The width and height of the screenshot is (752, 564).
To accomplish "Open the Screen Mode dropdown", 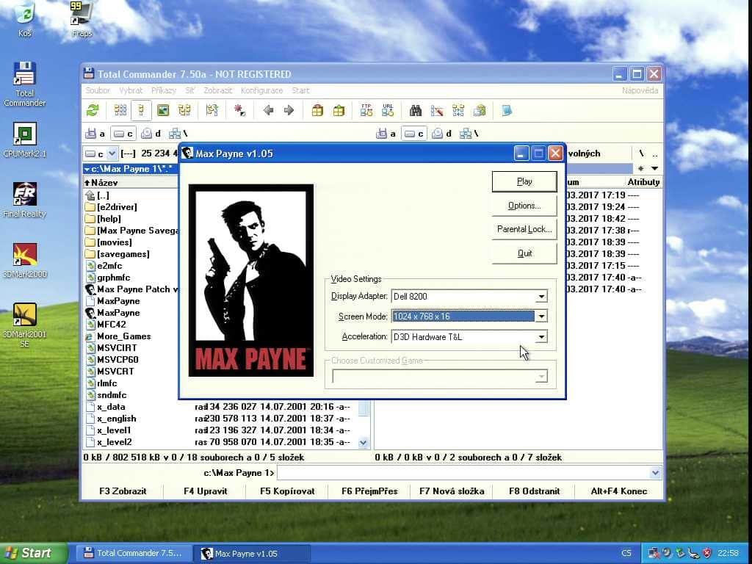I will [541, 317].
